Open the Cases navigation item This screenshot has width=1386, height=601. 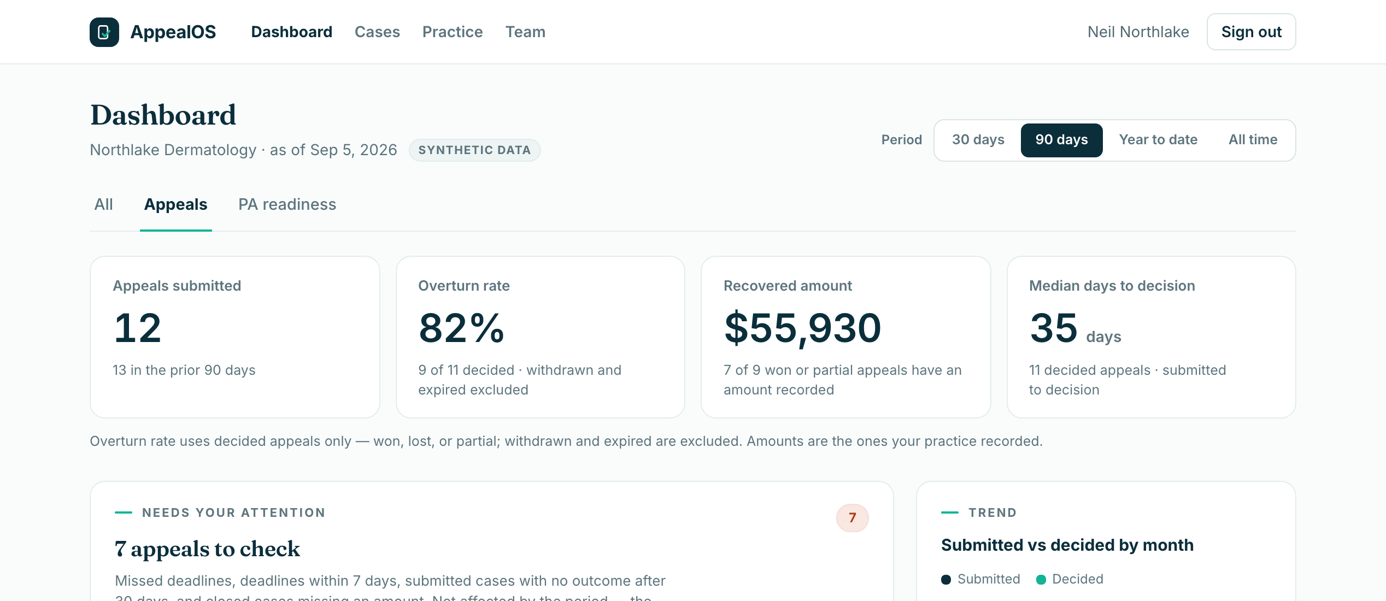(x=377, y=32)
